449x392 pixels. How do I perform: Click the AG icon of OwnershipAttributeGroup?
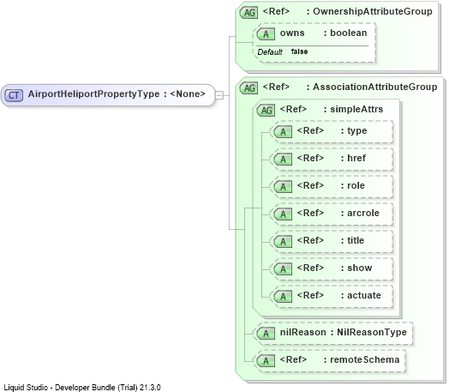tap(248, 13)
